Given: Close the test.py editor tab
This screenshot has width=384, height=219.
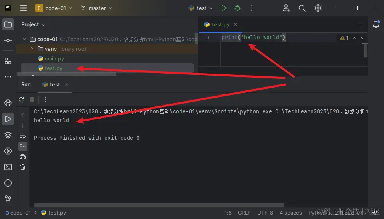Looking at the screenshot, I should click(235, 24).
